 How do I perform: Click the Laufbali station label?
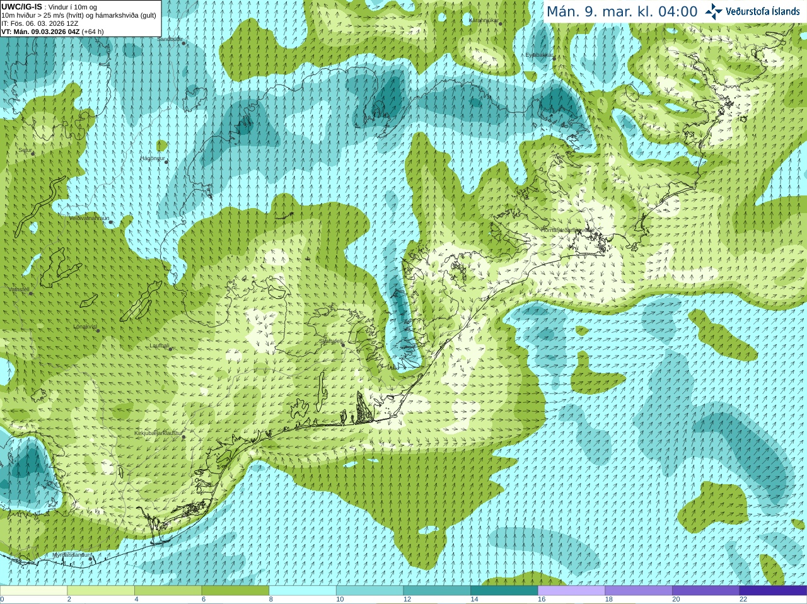pyautogui.click(x=159, y=346)
